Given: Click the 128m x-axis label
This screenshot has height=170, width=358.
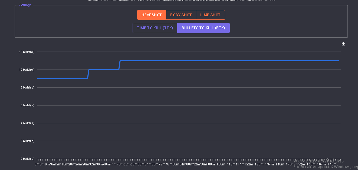Looking at the screenshot, I should tap(259, 164).
